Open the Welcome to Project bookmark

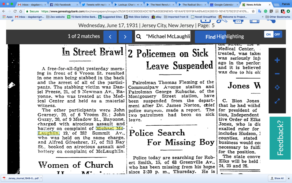click(x=233, y=17)
